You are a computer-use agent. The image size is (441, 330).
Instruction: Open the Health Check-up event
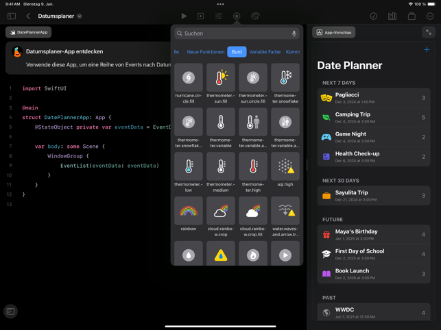pyautogui.click(x=374, y=157)
